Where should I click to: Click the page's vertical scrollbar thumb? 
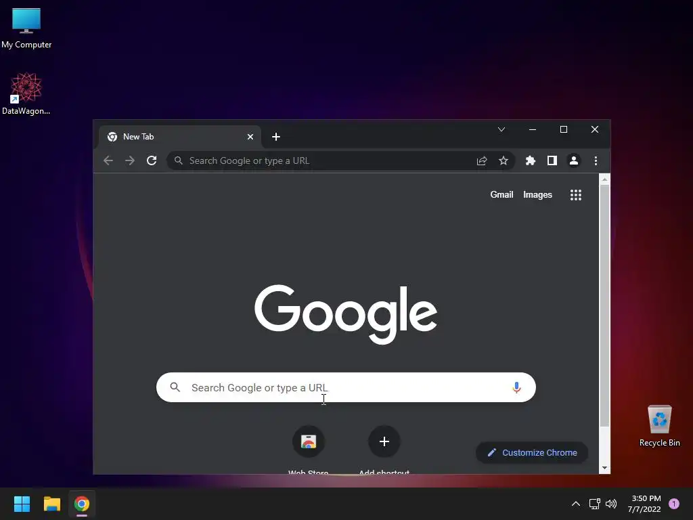pos(604,305)
